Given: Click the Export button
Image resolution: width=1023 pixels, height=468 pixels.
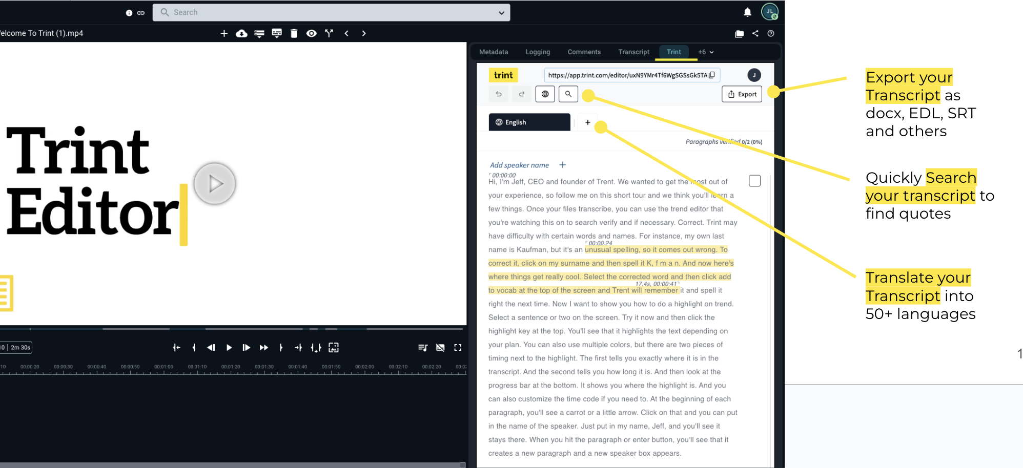Looking at the screenshot, I should (x=742, y=94).
